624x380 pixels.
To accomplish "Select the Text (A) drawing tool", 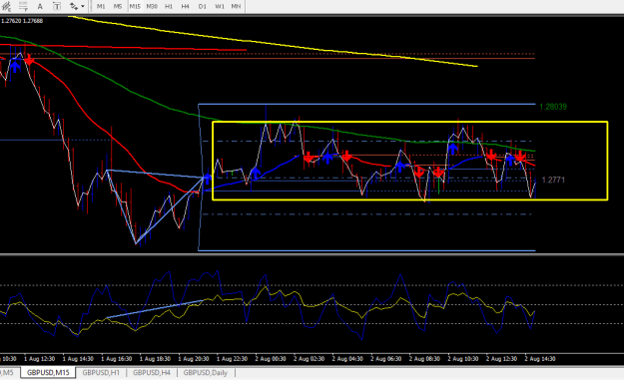I will pos(40,6).
